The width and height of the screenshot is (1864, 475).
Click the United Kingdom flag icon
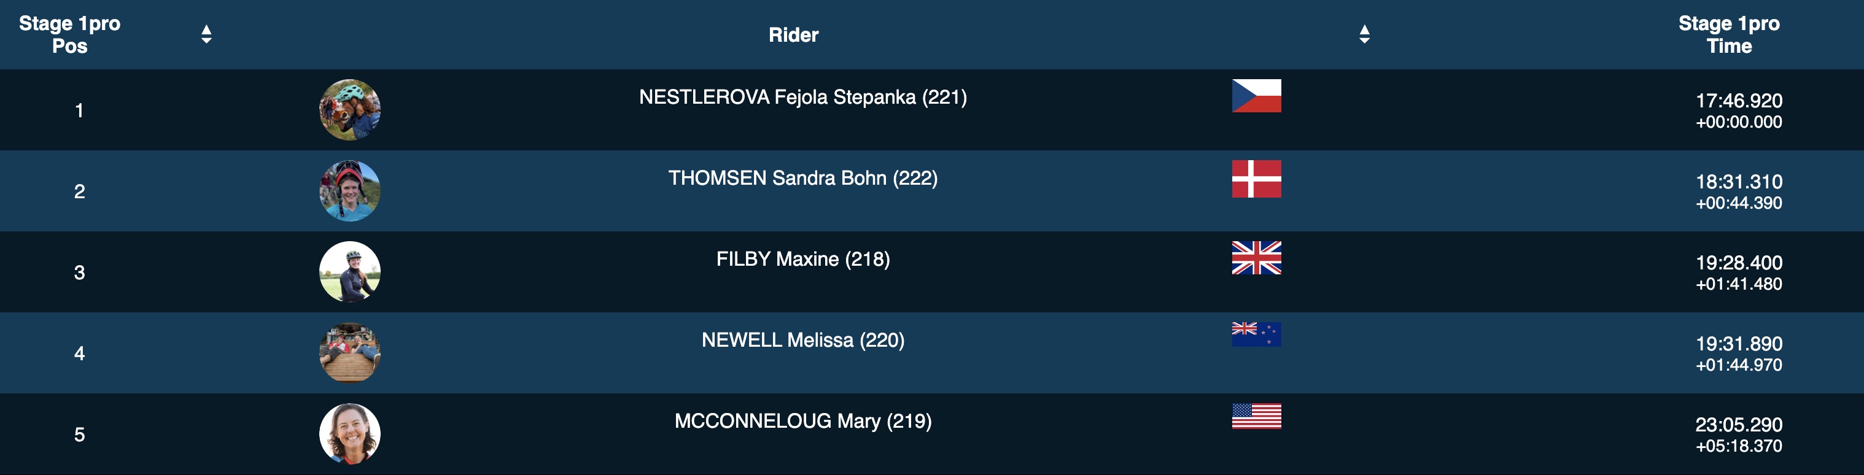coord(1256,257)
